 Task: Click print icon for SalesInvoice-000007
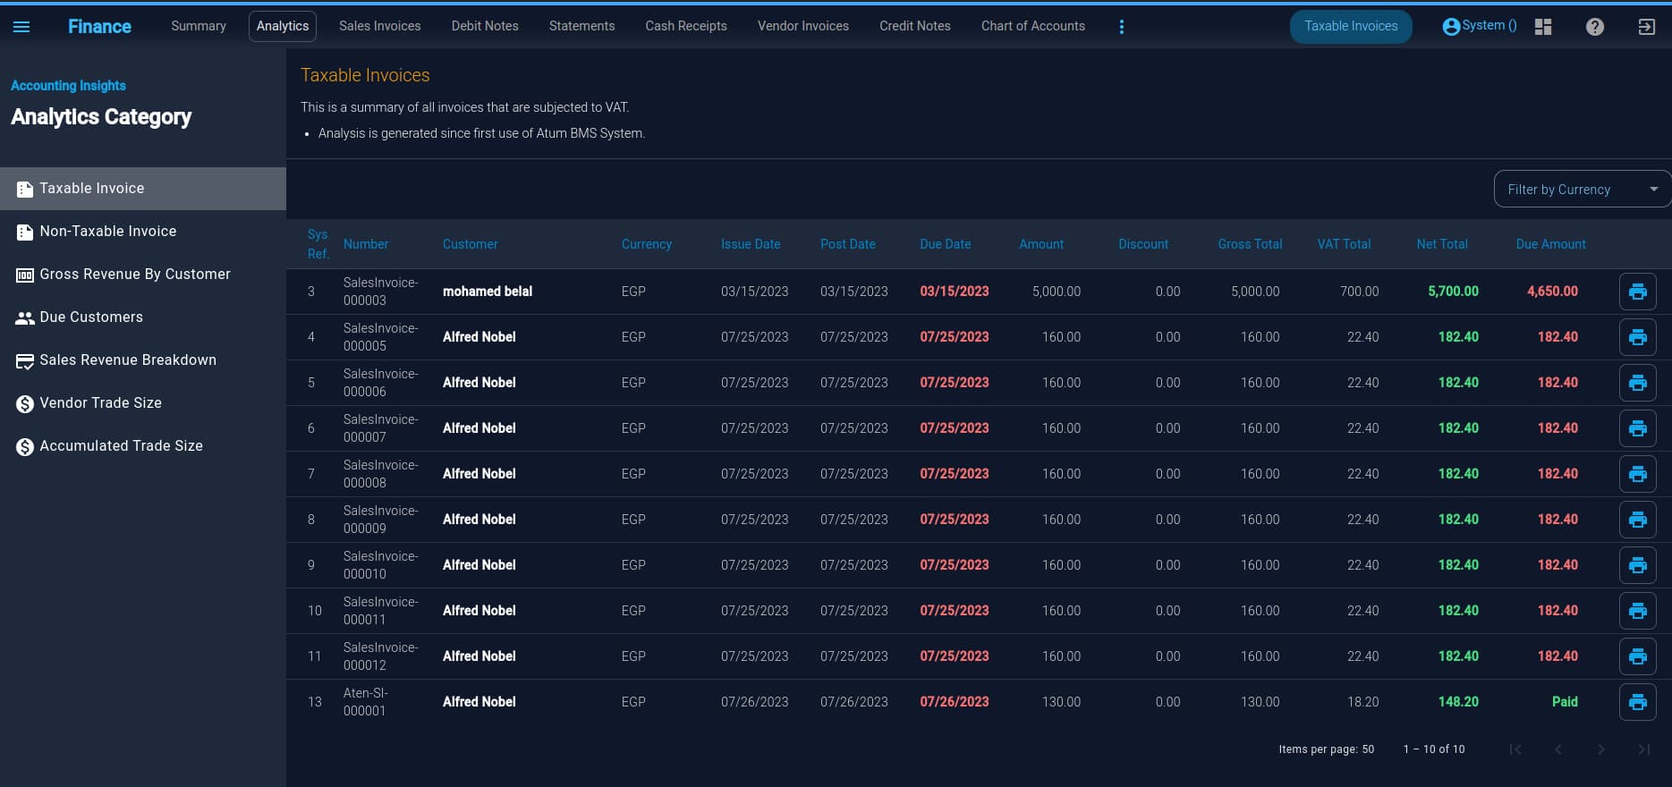(1637, 428)
